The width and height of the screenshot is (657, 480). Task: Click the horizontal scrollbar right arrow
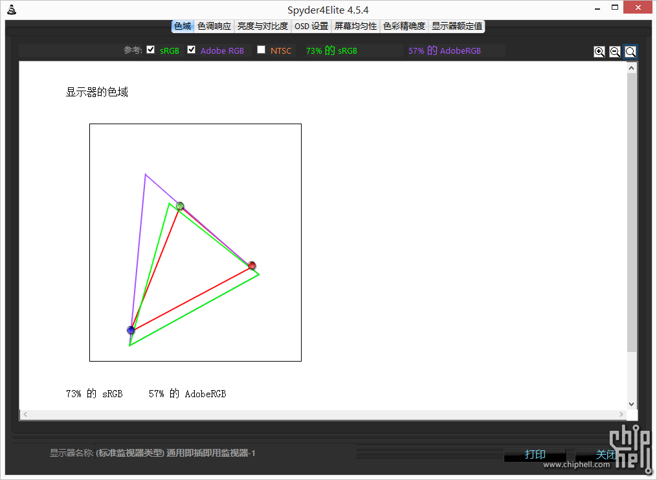pos(621,414)
